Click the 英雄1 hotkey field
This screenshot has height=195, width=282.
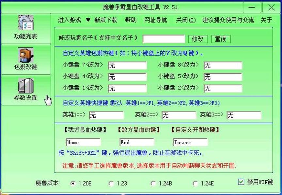[106, 115]
